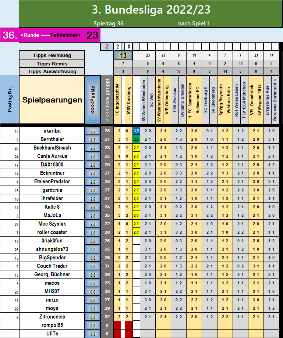Select the 'FC Ingolstadt 04' column header

point(117,100)
